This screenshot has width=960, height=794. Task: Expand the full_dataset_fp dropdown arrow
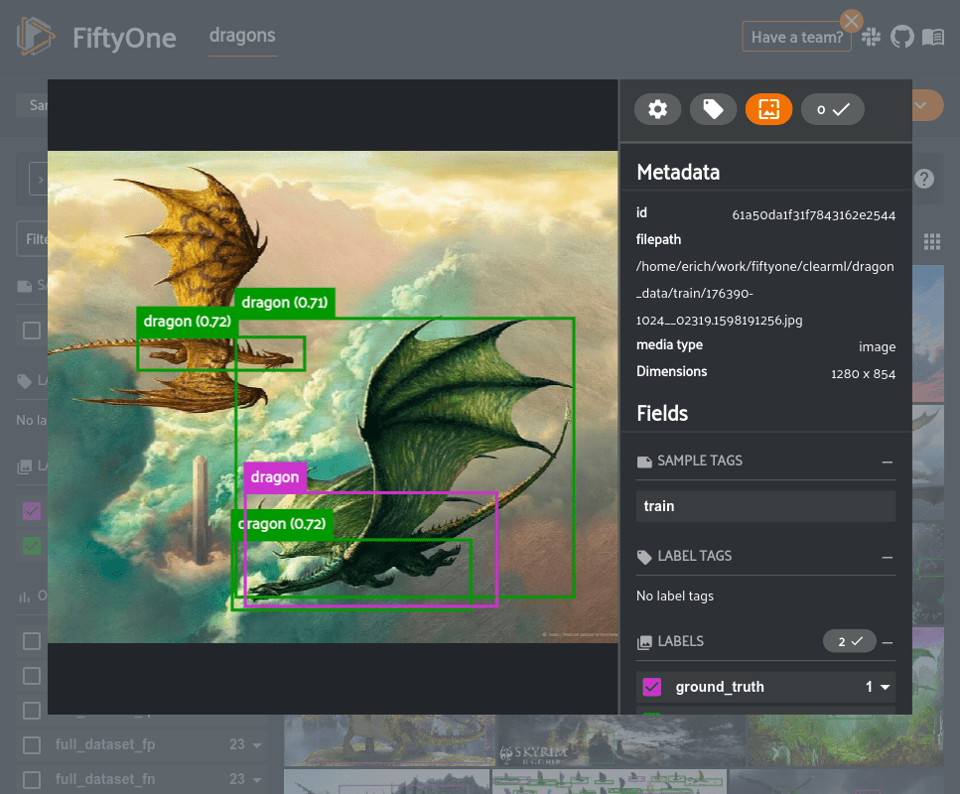click(x=257, y=745)
